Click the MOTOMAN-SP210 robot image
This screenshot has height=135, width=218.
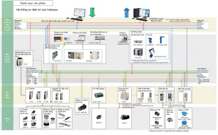152,53
